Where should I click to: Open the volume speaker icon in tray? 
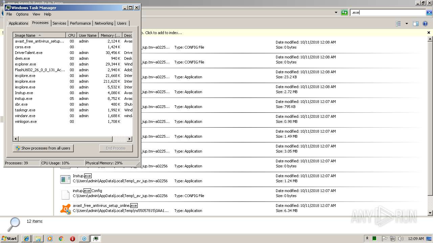point(401,239)
